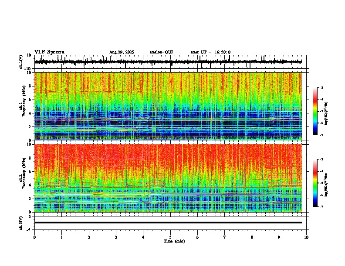The width and height of the screenshot is (345, 266).
Task: Click the "6" kHz tick on ch.2 frequency axis
Action: (30, 172)
